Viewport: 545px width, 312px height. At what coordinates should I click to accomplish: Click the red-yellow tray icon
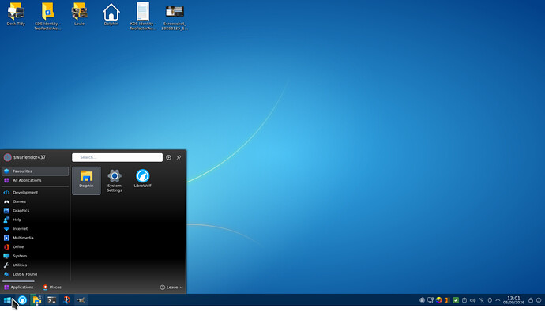tap(447, 300)
